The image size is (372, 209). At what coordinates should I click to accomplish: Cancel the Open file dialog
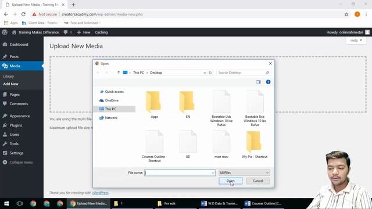tap(257, 181)
